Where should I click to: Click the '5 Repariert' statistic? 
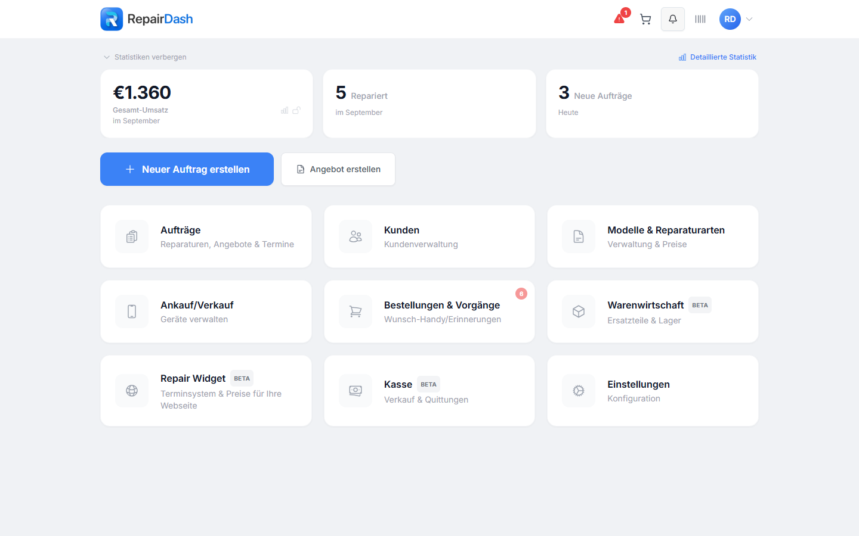point(361,94)
